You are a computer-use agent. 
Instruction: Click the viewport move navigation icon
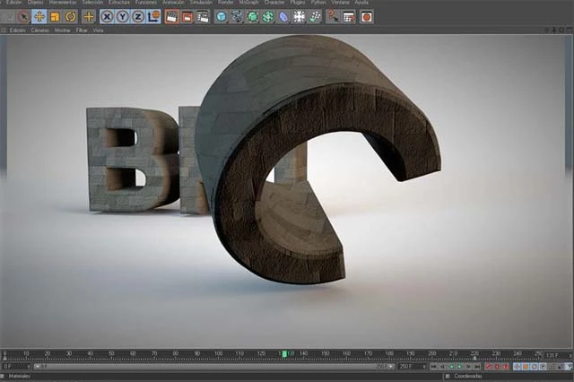pyautogui.click(x=546, y=30)
